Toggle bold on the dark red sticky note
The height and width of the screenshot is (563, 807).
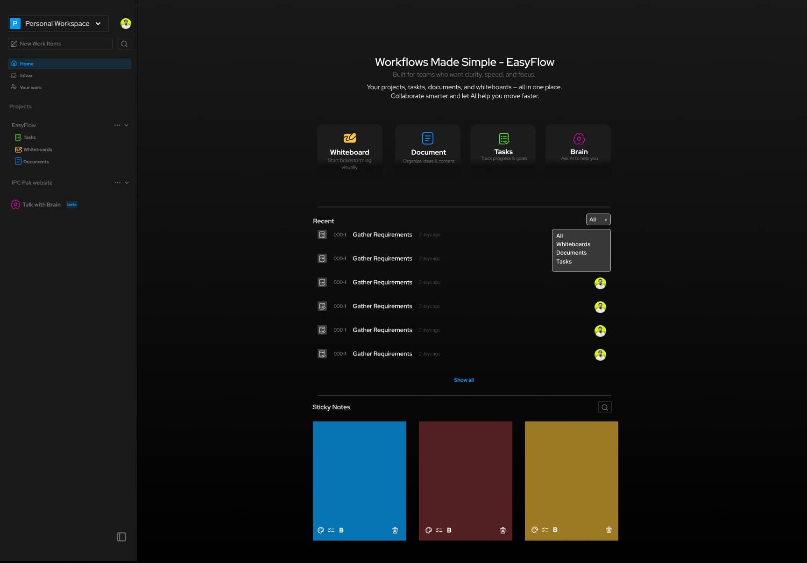pyautogui.click(x=449, y=530)
